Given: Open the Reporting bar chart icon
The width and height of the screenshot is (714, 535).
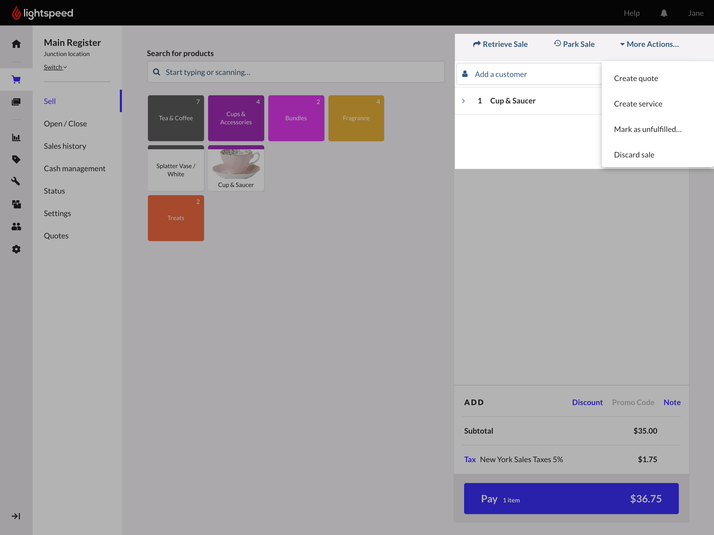Looking at the screenshot, I should point(16,137).
